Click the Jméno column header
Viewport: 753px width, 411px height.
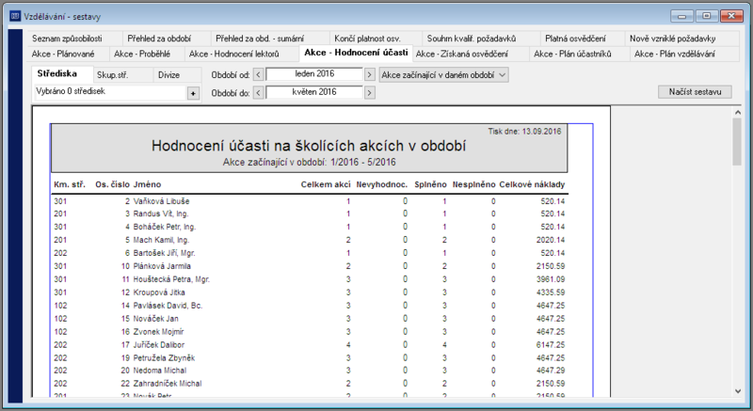(x=147, y=184)
